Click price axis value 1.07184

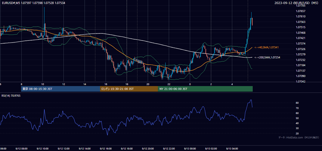(x=301, y=65)
